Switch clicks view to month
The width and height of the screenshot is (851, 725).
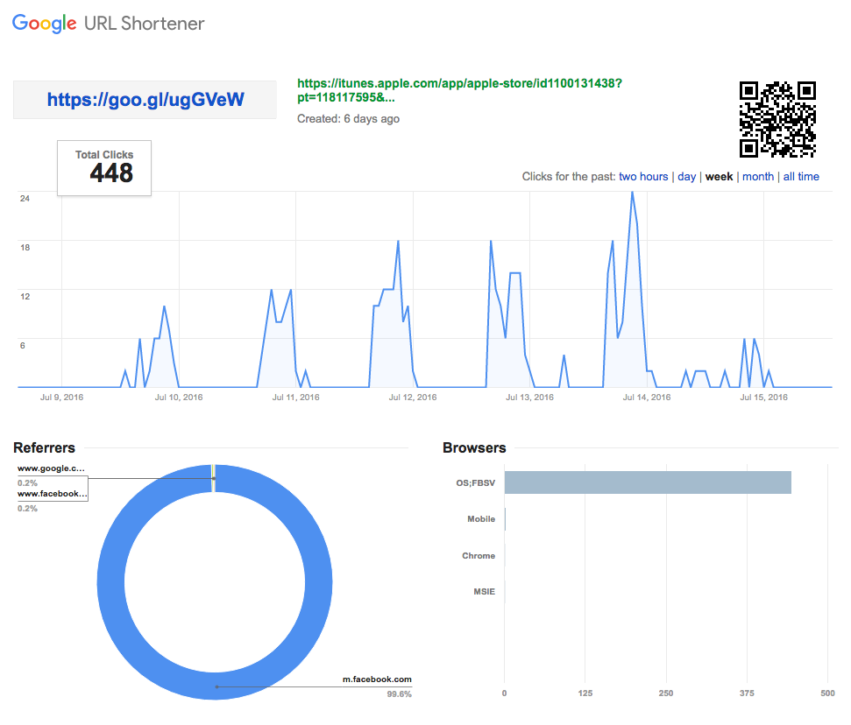pos(757,176)
